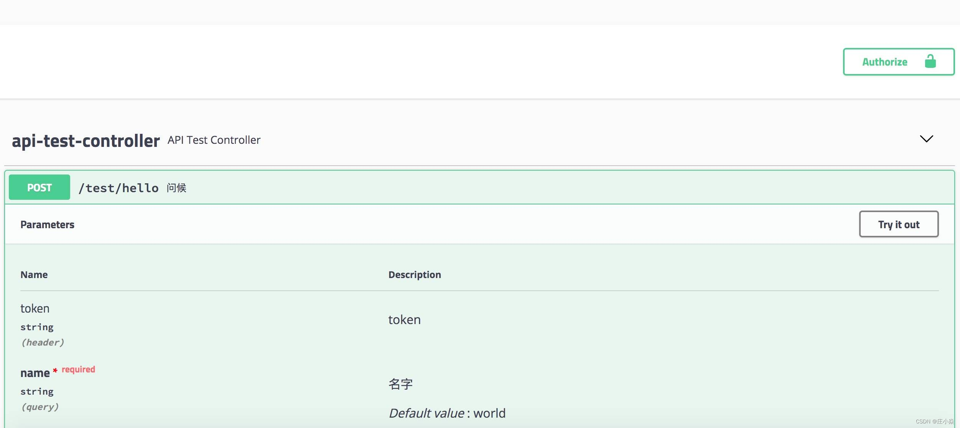Click the 名字 description text
This screenshot has width=960, height=428.
pyautogui.click(x=400, y=384)
